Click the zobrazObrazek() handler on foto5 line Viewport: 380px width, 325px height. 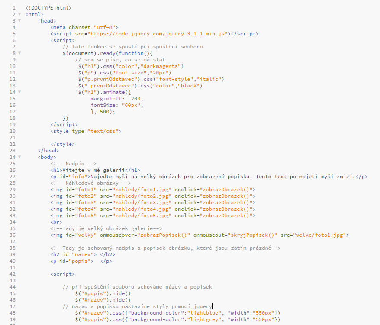(x=226, y=216)
